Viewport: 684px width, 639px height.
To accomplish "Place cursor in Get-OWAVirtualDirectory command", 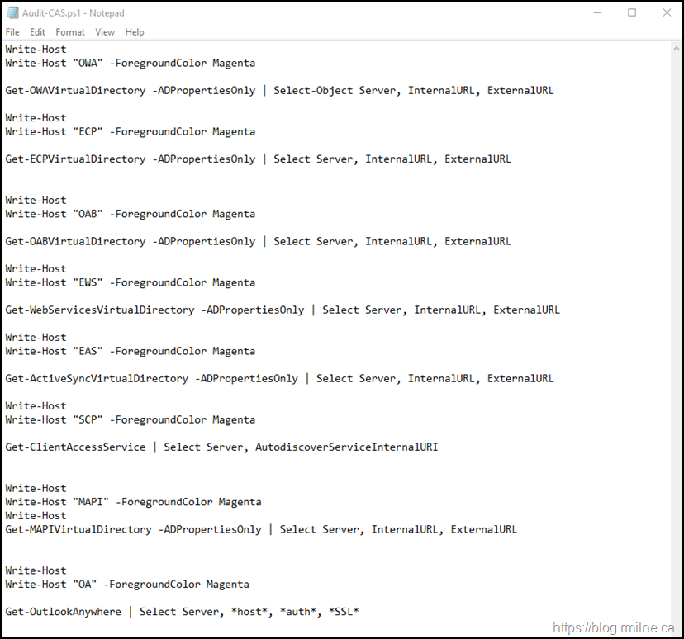I will pos(74,90).
